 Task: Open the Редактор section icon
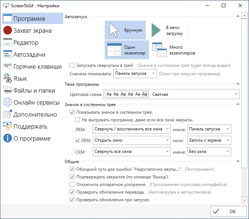click(x=8, y=42)
